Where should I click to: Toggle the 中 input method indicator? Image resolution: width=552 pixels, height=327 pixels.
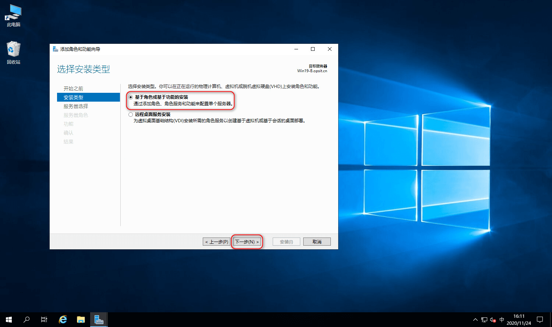[x=502, y=320]
